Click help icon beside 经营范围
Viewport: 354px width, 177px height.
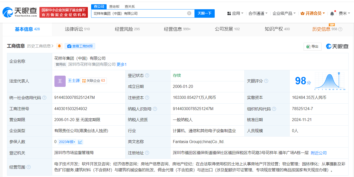pos(28,167)
